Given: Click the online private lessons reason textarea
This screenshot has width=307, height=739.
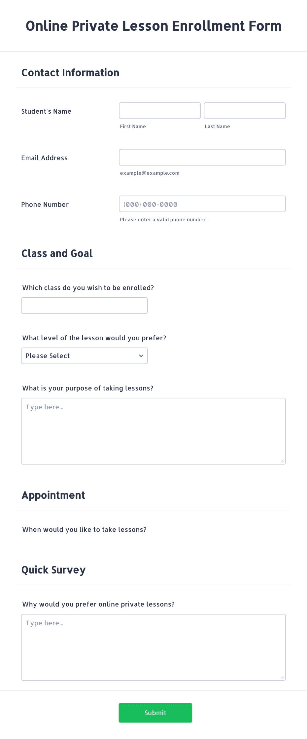Looking at the screenshot, I should 153,647.
